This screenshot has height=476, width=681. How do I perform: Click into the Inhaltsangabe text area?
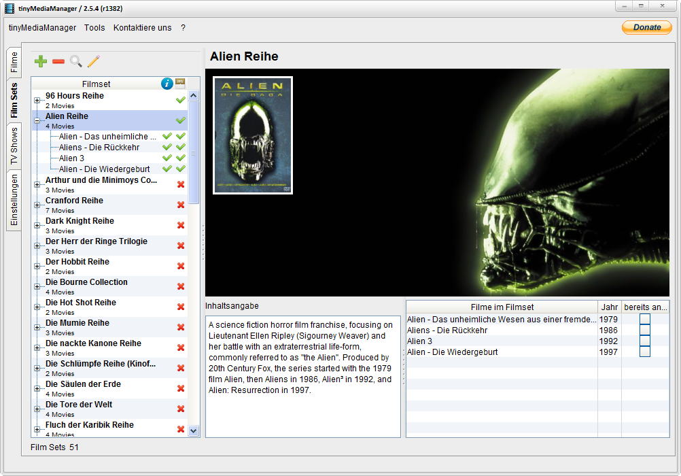(x=302, y=377)
